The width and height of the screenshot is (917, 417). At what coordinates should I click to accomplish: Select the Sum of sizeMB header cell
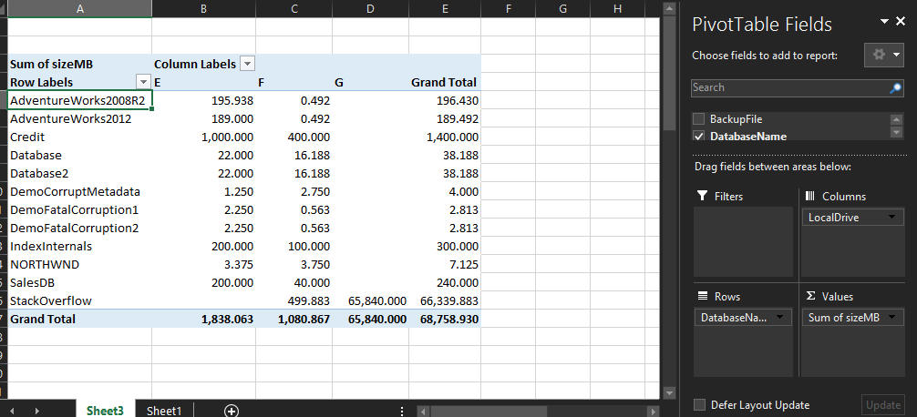point(79,65)
